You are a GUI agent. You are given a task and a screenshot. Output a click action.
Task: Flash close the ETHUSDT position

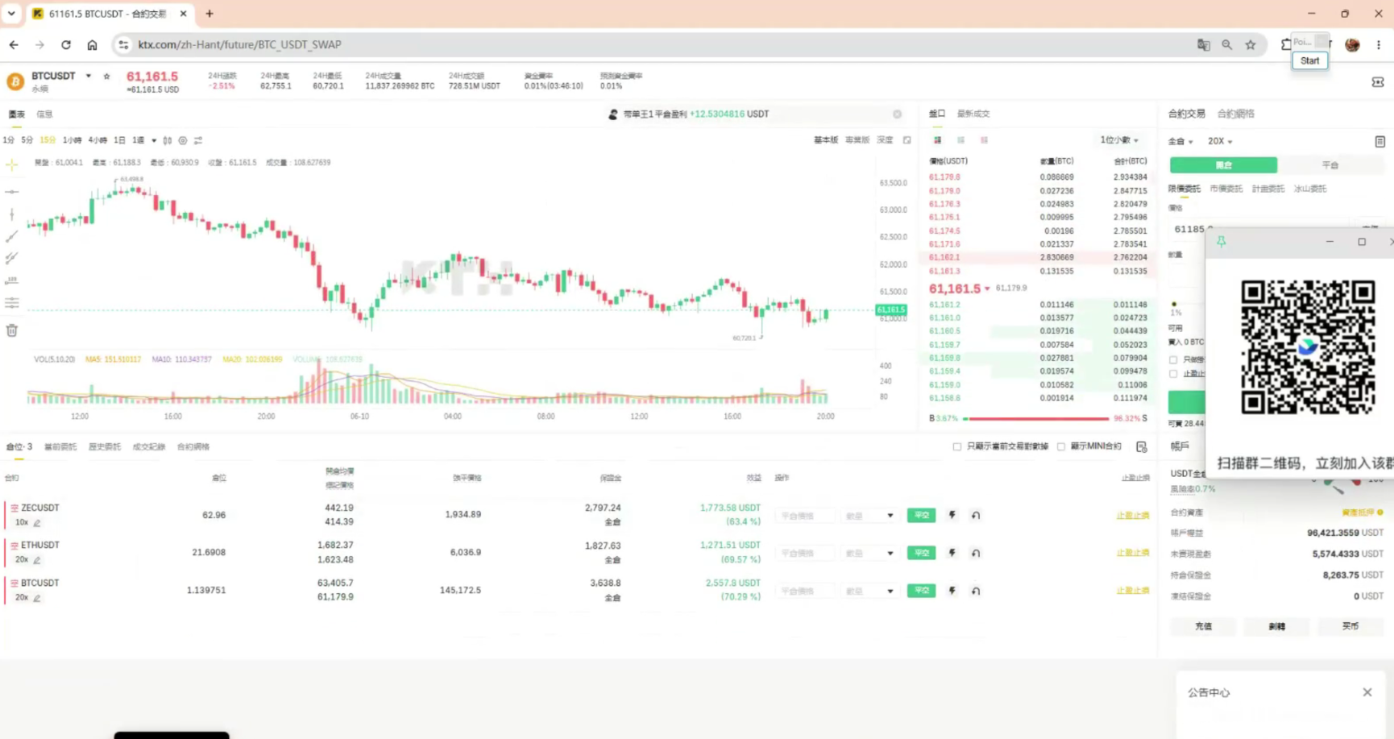tap(952, 553)
